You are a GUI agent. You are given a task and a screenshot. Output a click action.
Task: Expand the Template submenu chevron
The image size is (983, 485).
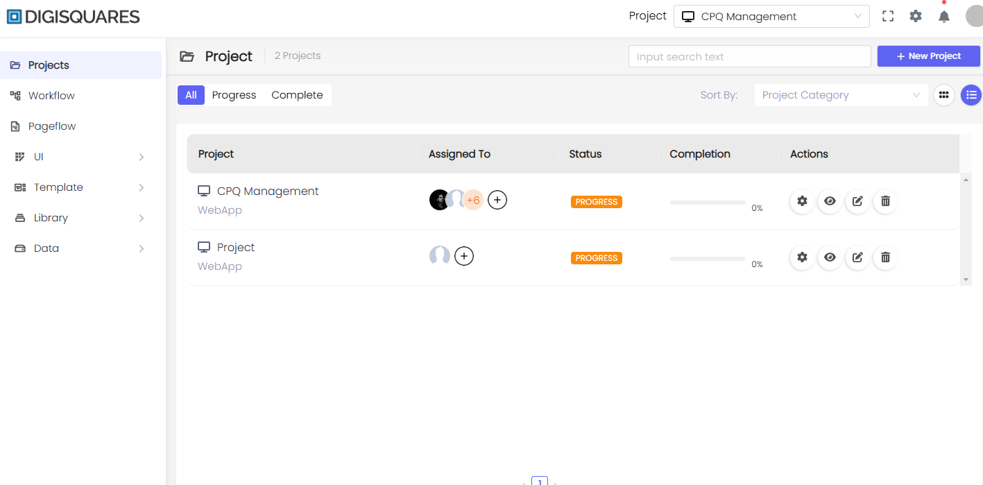click(x=142, y=187)
